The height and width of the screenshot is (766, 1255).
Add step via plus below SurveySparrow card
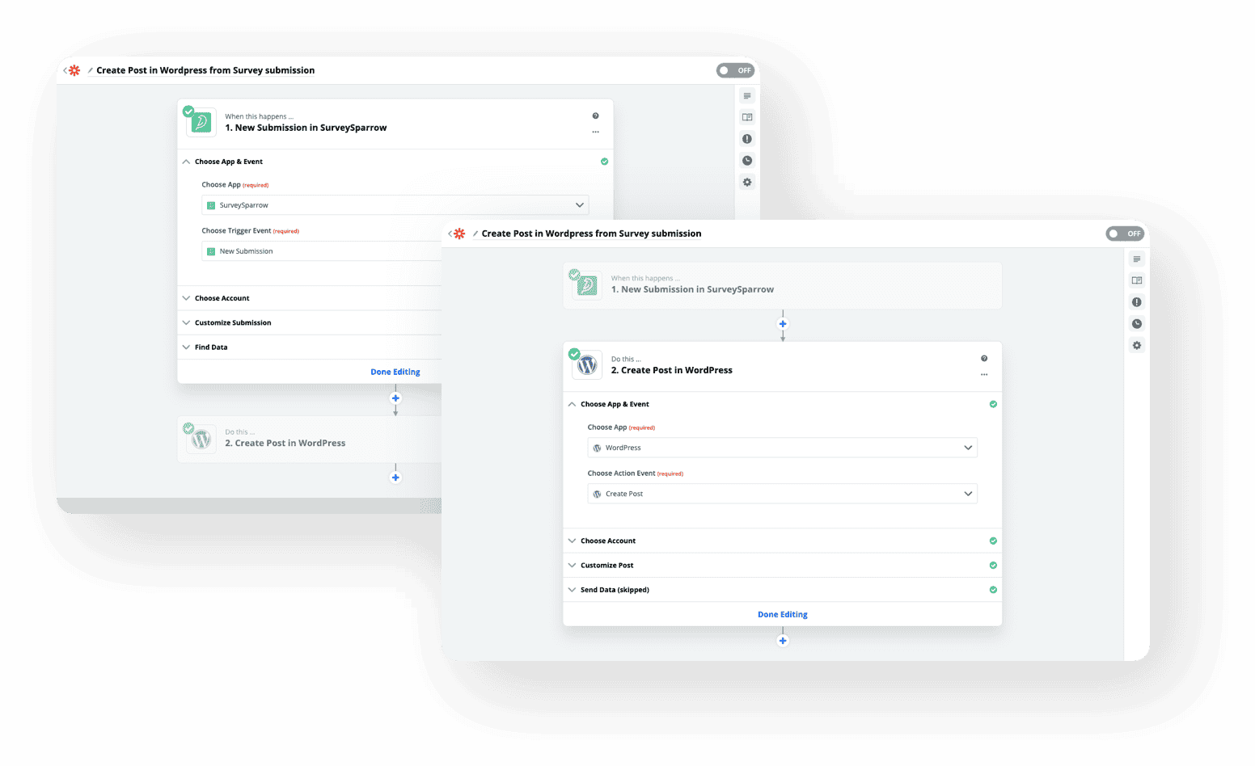[395, 398]
